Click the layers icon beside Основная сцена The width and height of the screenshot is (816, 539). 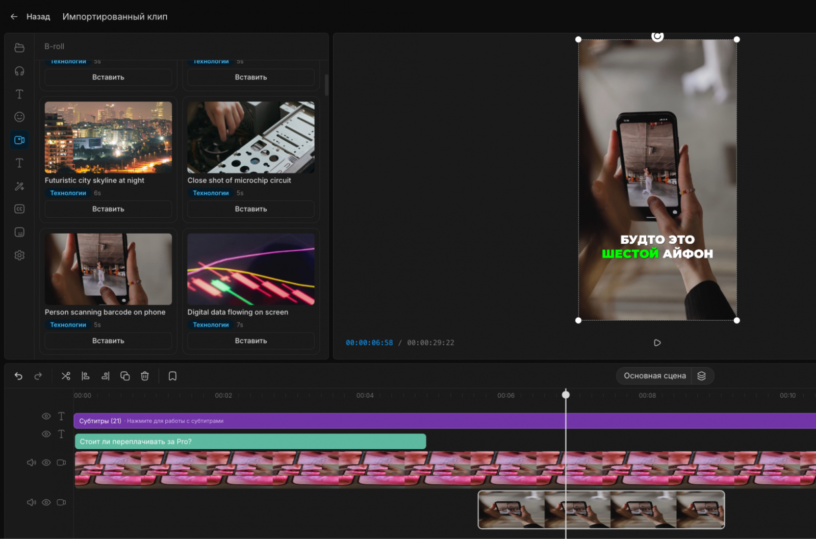(x=702, y=376)
